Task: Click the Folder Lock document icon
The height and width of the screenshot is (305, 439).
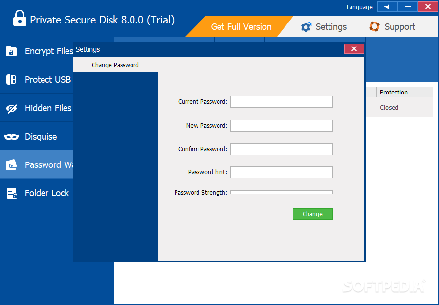Action: [12, 193]
